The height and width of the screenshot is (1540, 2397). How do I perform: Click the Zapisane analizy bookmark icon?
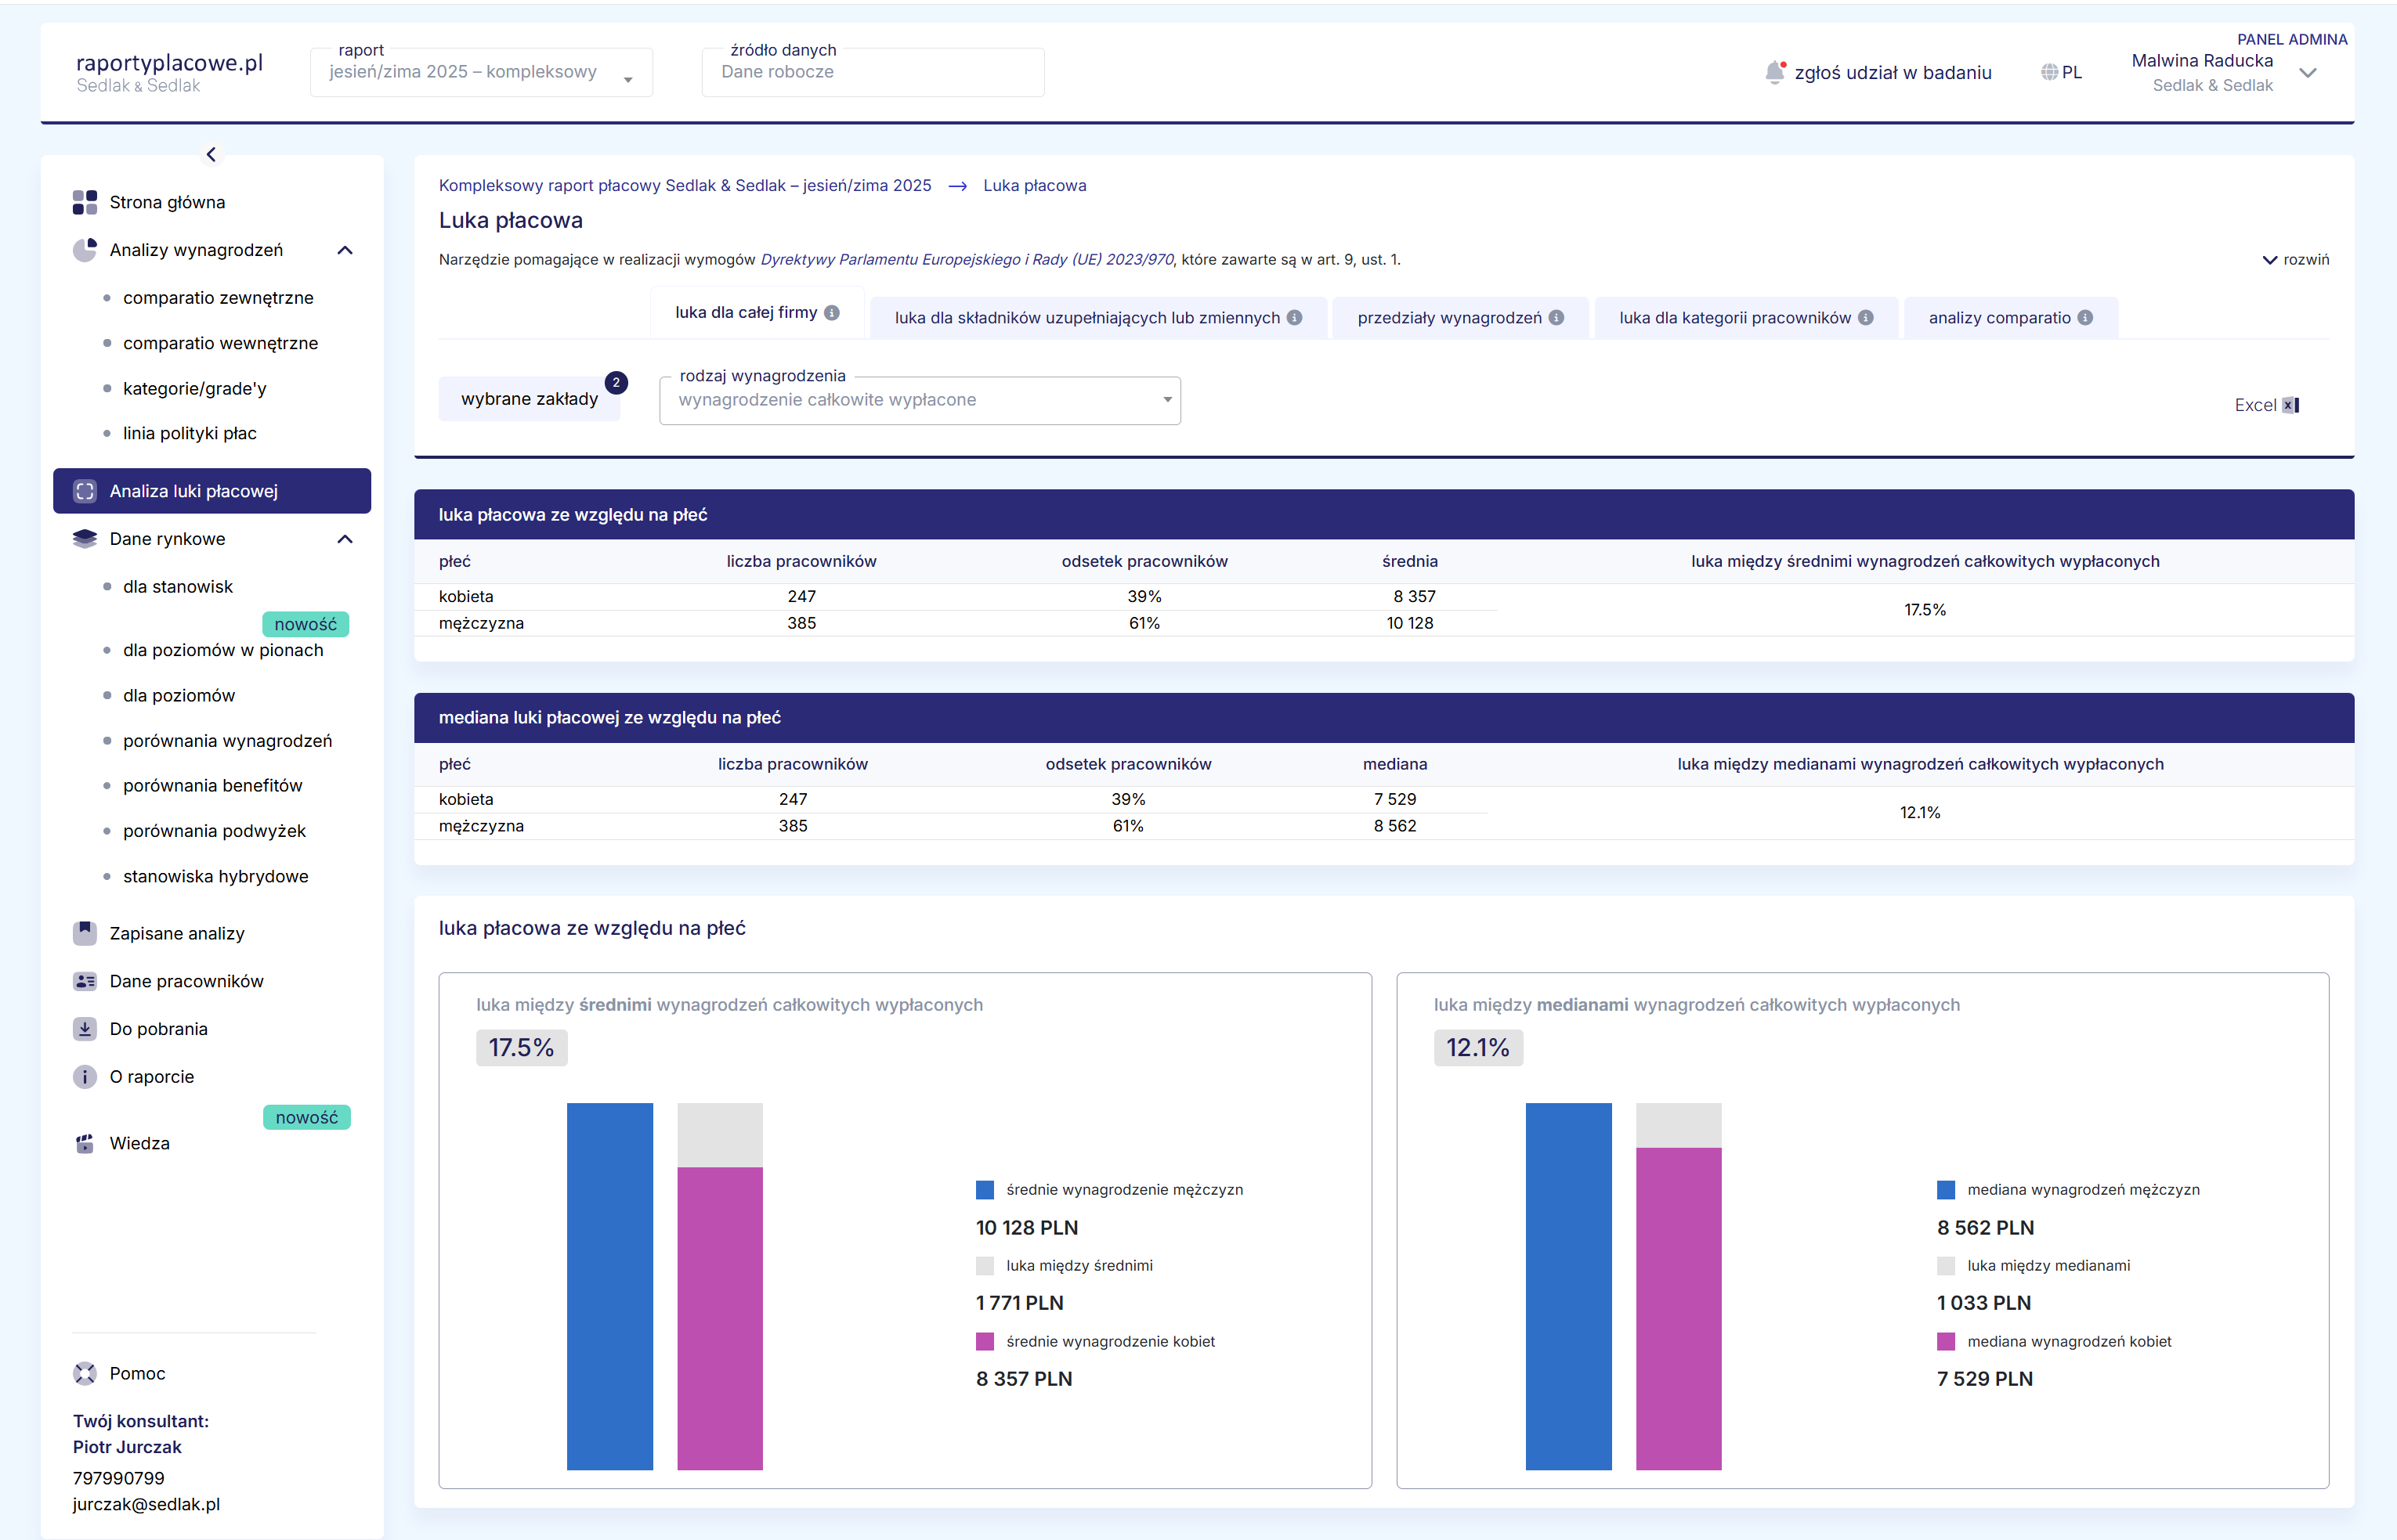(85, 933)
